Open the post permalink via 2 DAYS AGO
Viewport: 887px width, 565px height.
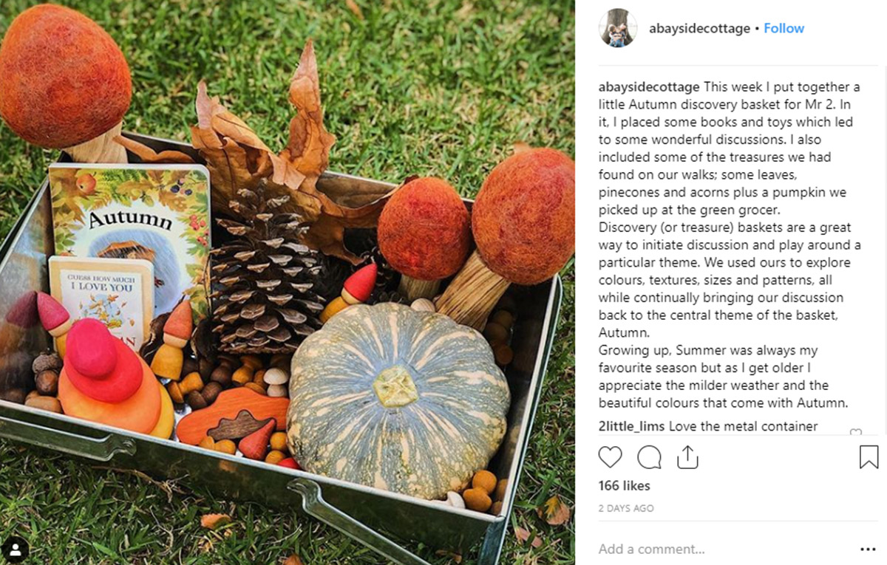625,508
